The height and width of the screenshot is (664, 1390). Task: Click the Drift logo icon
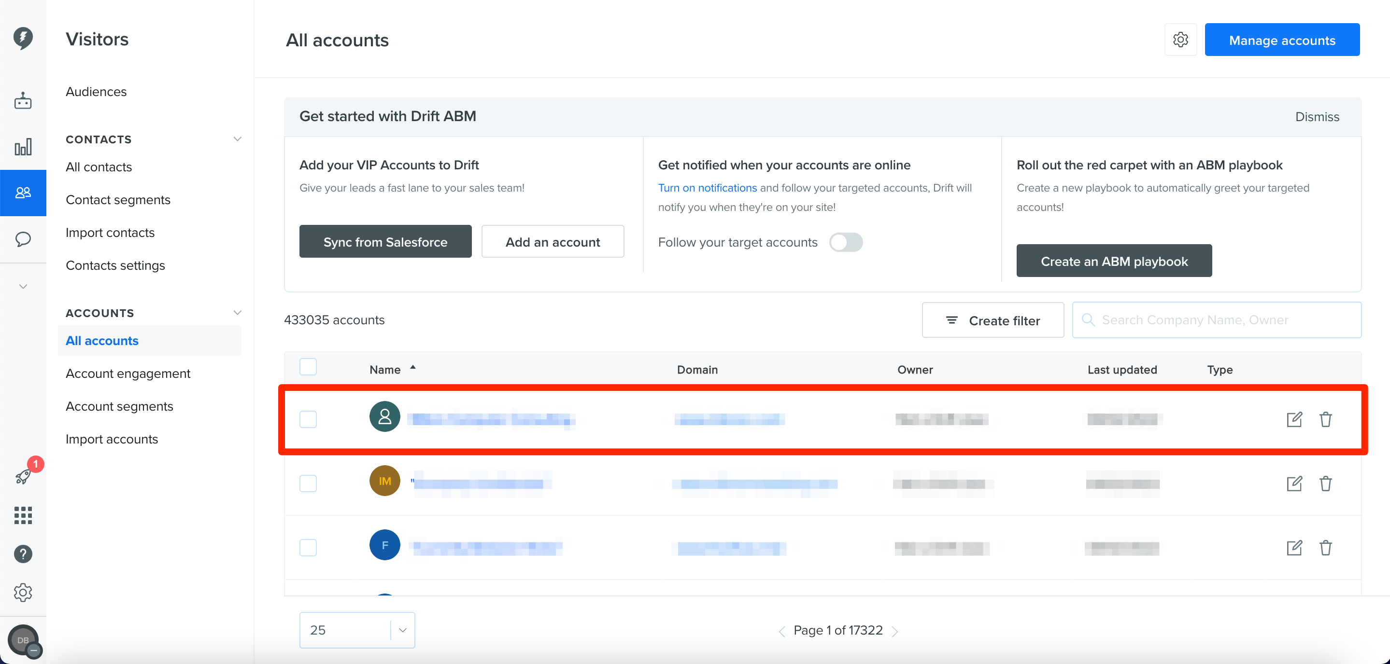(23, 38)
